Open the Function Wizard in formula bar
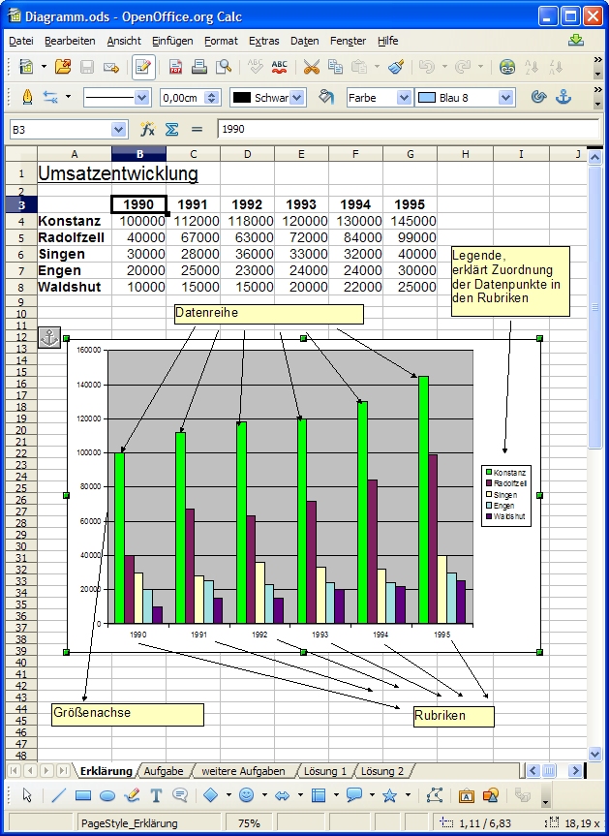 point(148,129)
